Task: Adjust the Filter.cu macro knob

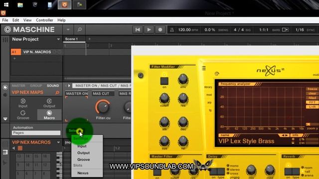Action: (x=103, y=107)
